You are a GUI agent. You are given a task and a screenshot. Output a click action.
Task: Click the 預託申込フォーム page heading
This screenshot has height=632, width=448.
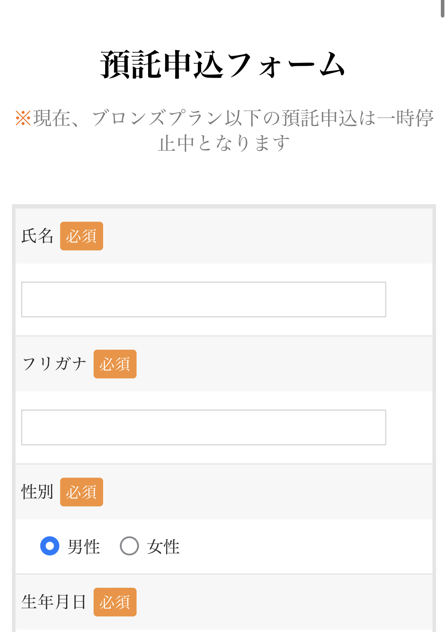tap(223, 64)
